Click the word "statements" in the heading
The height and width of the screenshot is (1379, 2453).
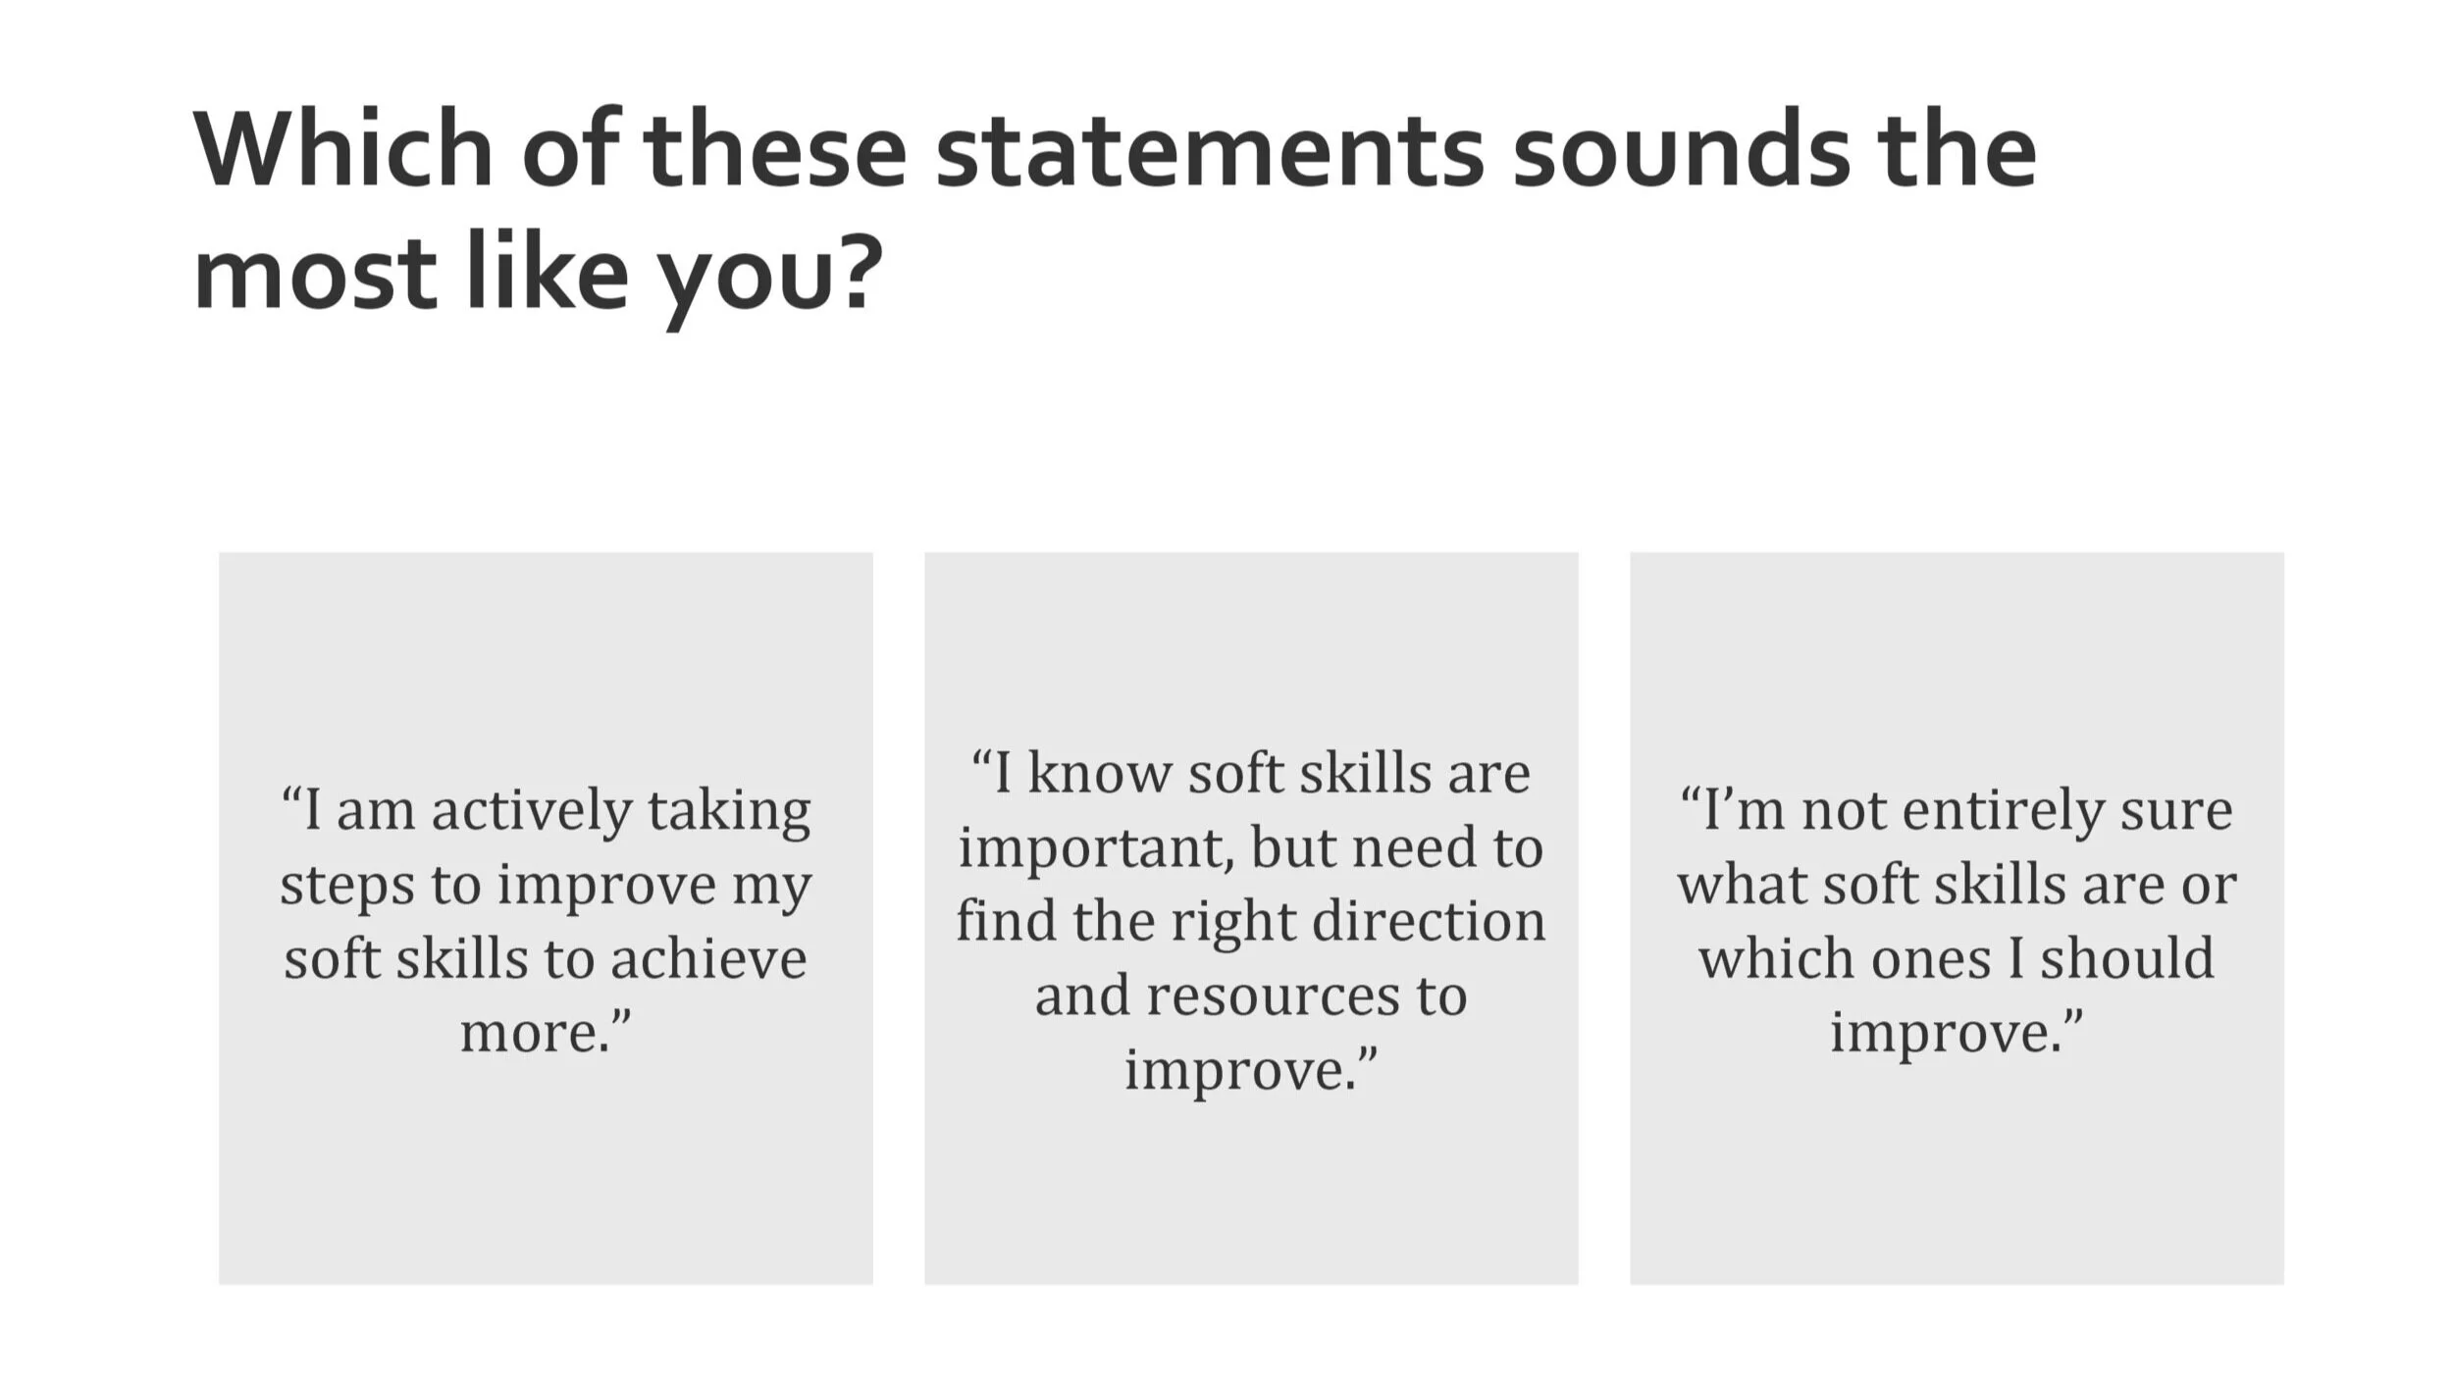click(1210, 152)
